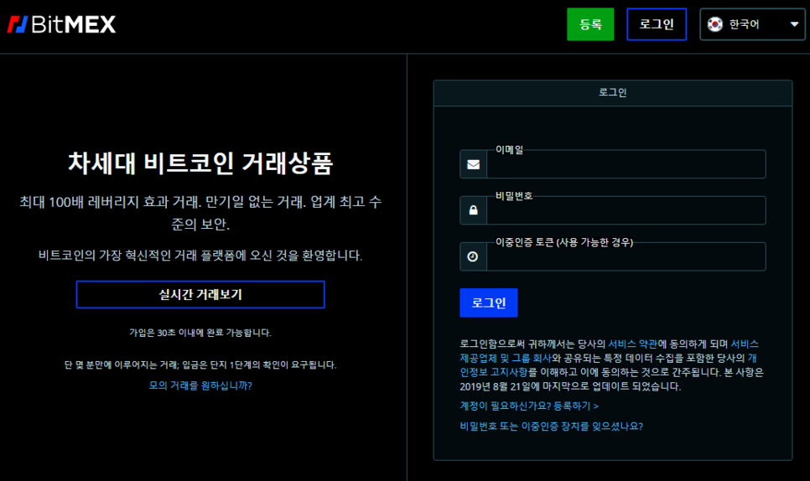810x481 pixels.
Task: Click the lock icon beside password field
Action: click(x=473, y=210)
